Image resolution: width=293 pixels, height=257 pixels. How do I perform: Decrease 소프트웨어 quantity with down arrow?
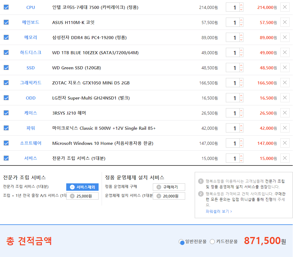(x=241, y=145)
